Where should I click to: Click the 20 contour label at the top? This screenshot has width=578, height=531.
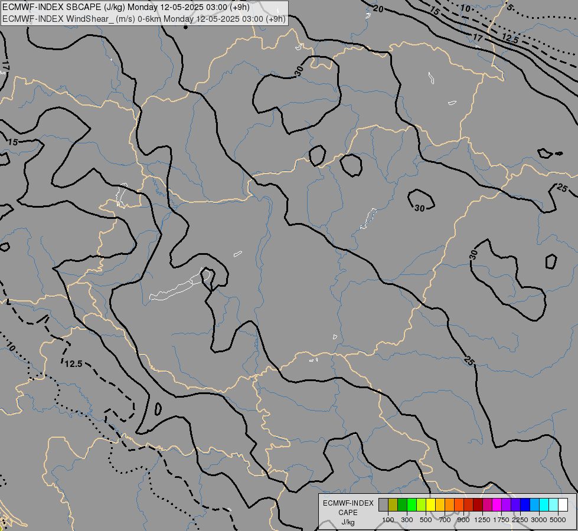click(x=378, y=9)
